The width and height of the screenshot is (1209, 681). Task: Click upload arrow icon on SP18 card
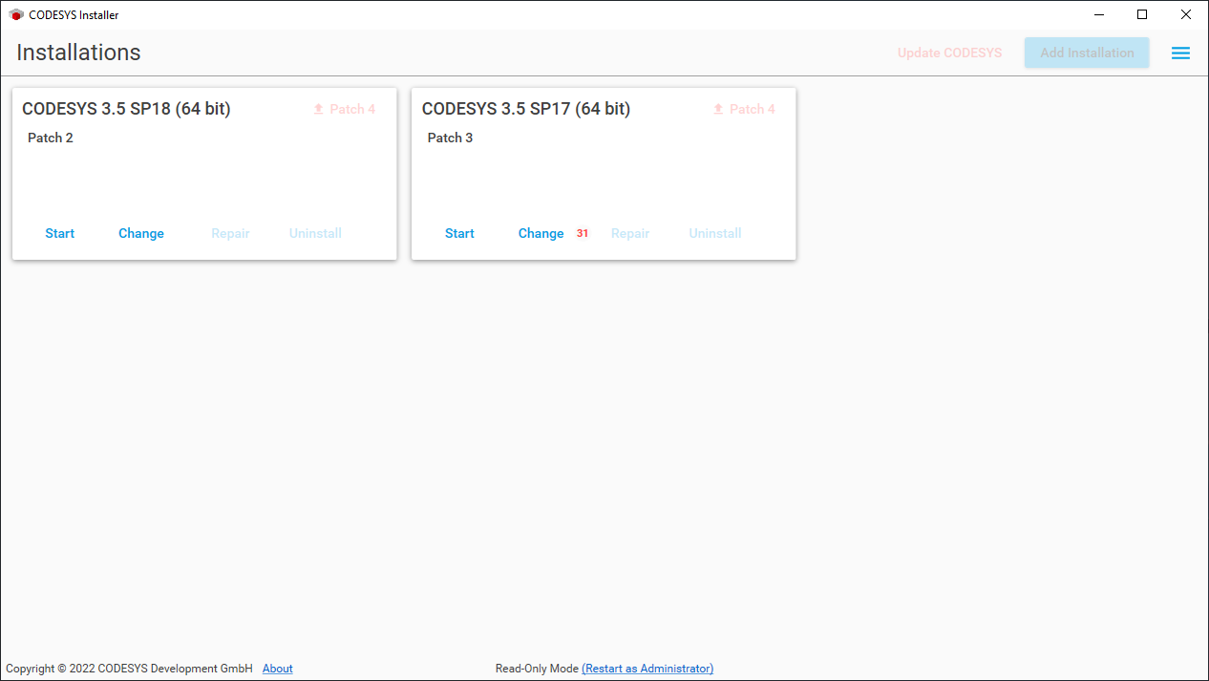coord(319,109)
